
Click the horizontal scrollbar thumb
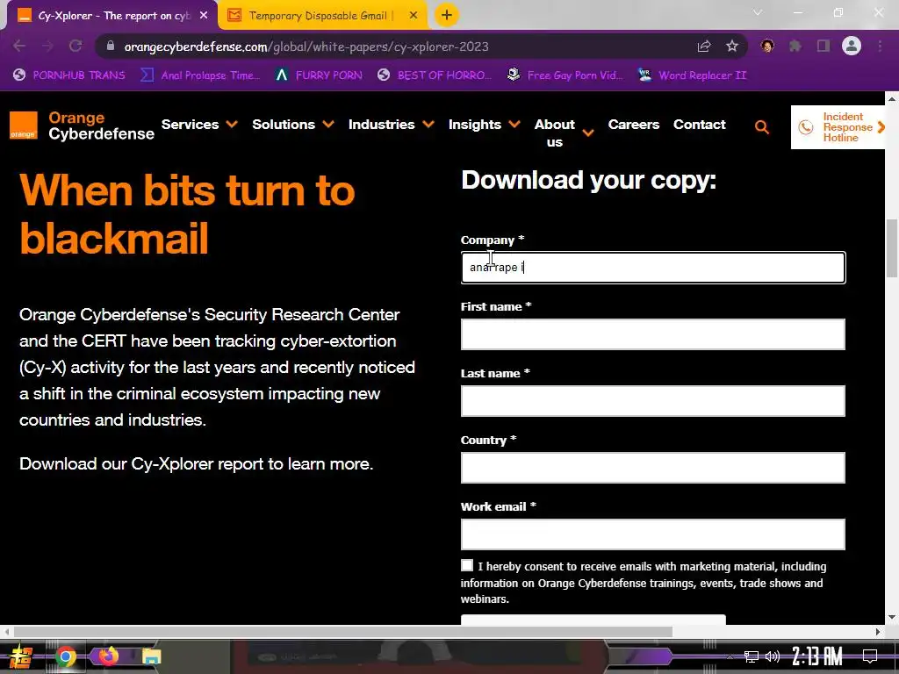(x=343, y=632)
